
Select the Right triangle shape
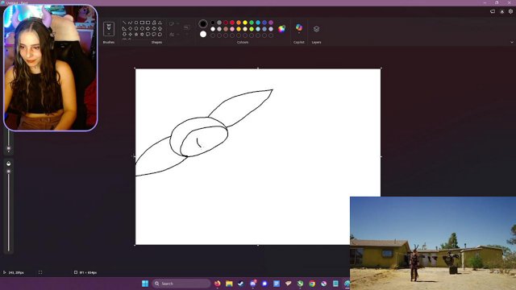pyautogui.click(x=124, y=29)
